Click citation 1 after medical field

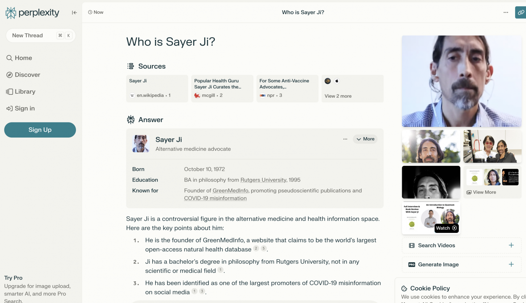tap(221, 270)
